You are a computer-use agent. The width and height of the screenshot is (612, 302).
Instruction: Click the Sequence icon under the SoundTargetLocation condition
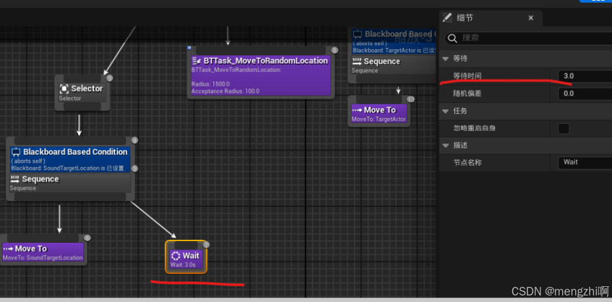tap(15, 179)
